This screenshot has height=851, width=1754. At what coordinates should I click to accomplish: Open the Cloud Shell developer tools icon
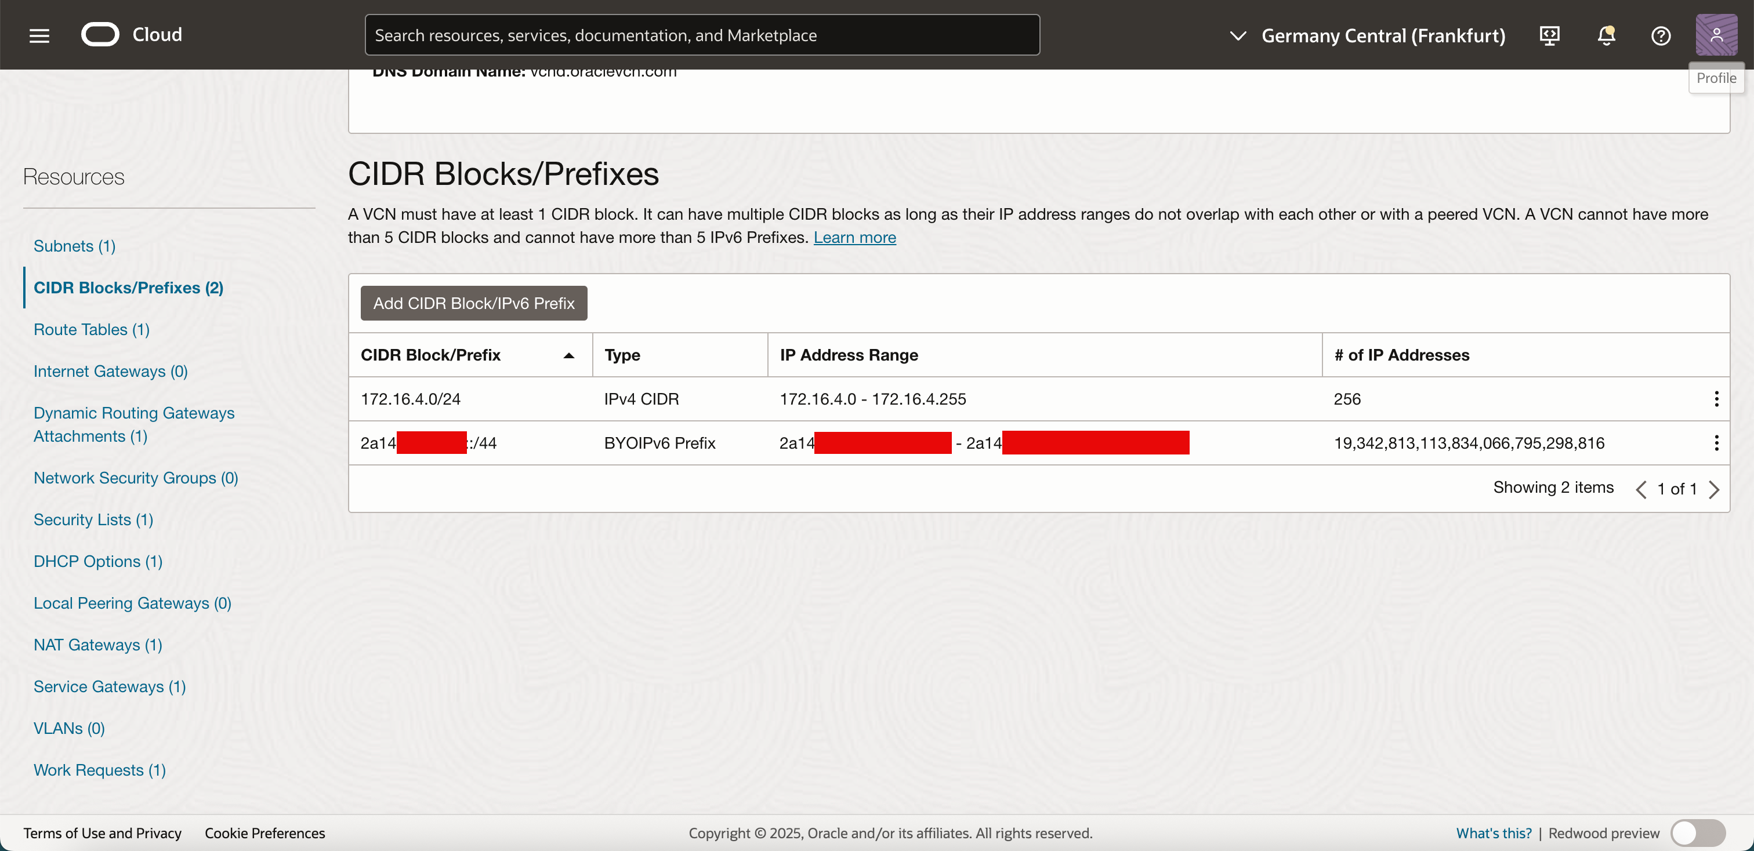pos(1549,35)
